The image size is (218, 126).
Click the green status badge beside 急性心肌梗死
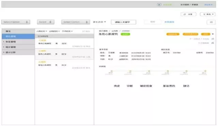(125, 34)
